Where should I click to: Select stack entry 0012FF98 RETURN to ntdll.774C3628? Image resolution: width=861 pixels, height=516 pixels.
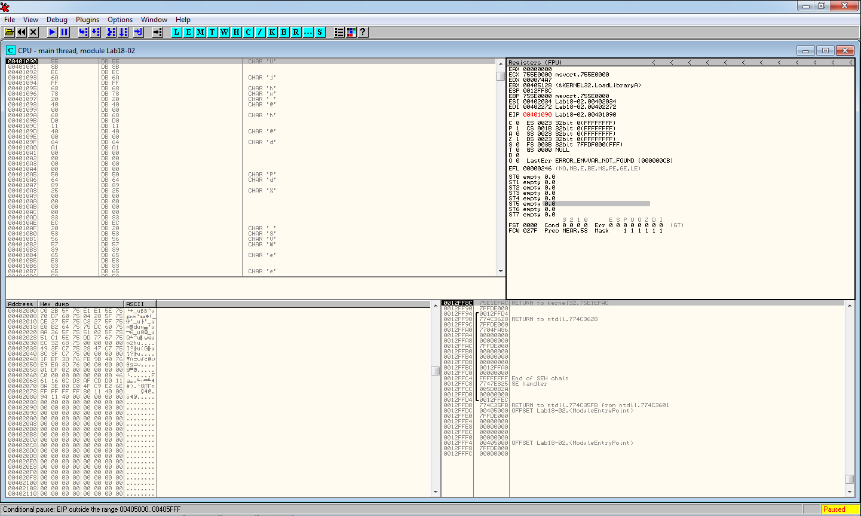643,319
